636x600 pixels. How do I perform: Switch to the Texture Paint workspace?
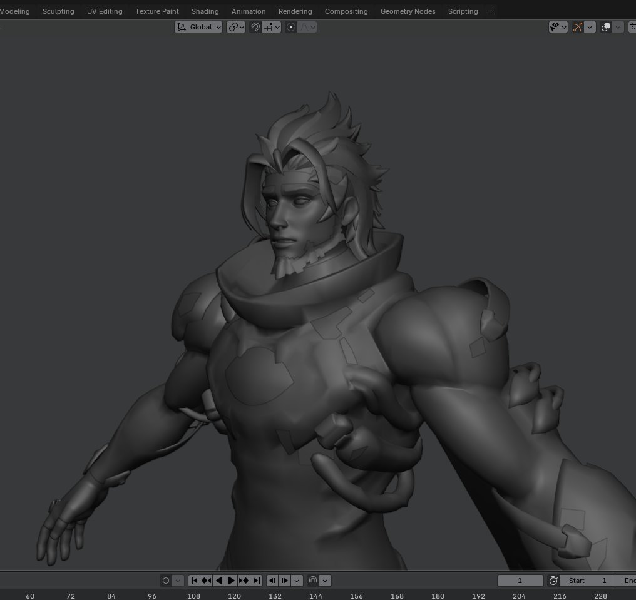(156, 11)
